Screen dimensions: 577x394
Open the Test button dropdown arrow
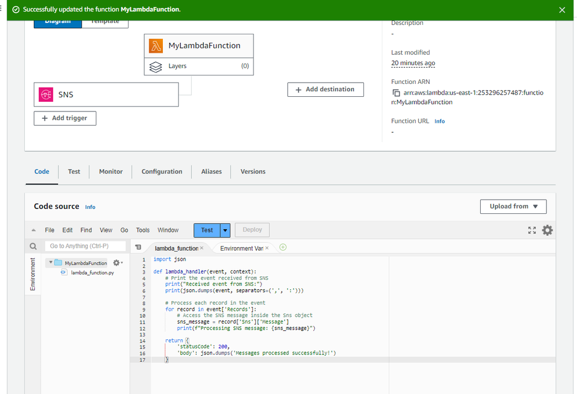coord(225,230)
